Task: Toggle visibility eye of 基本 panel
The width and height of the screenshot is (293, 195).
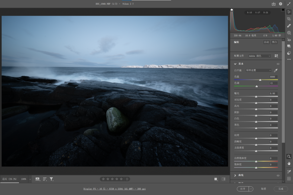Action: click(x=278, y=64)
